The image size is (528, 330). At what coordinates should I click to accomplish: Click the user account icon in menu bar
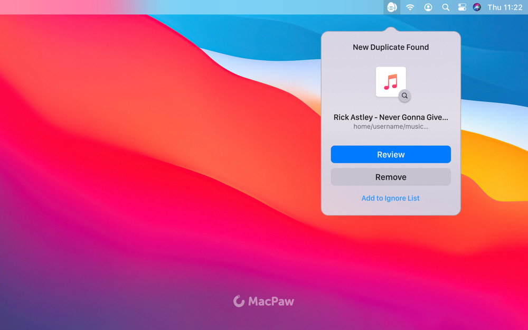428,7
